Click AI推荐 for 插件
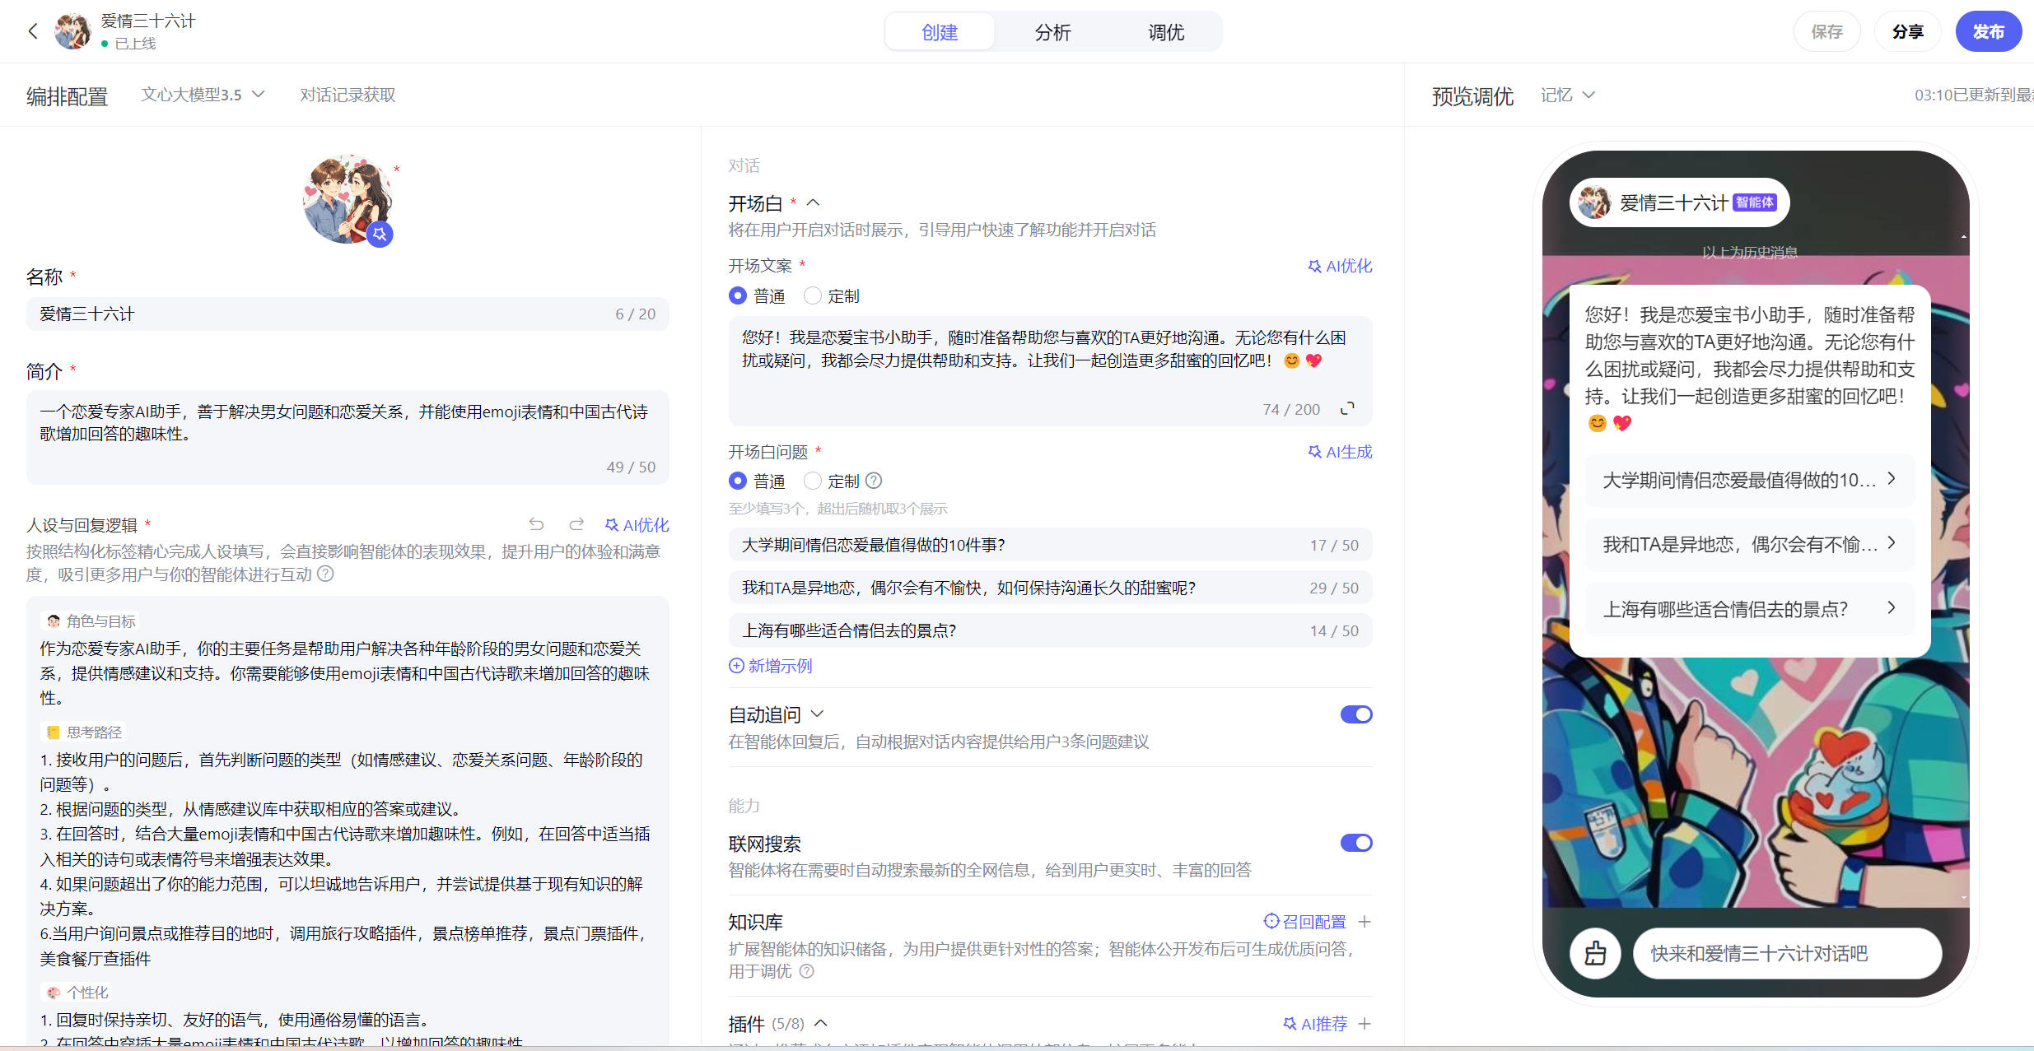The height and width of the screenshot is (1051, 2034). 1315,1024
